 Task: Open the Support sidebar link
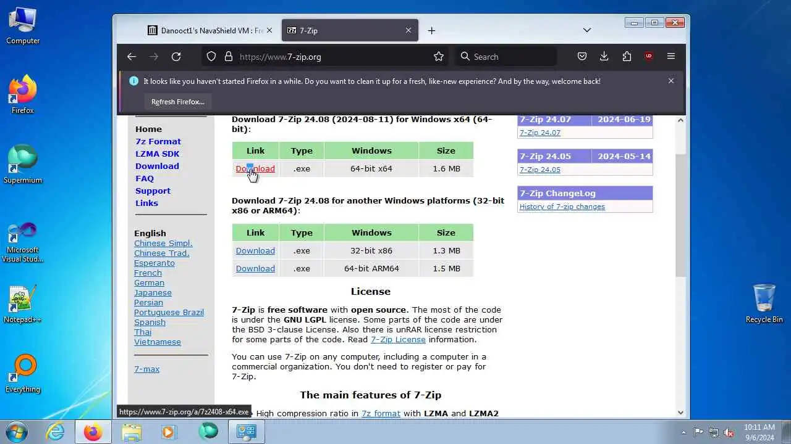[153, 191]
